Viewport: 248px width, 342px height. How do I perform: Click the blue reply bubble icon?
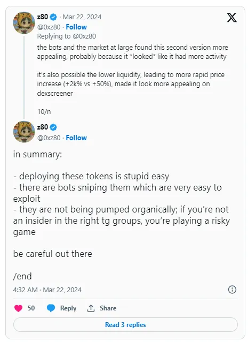51,308
